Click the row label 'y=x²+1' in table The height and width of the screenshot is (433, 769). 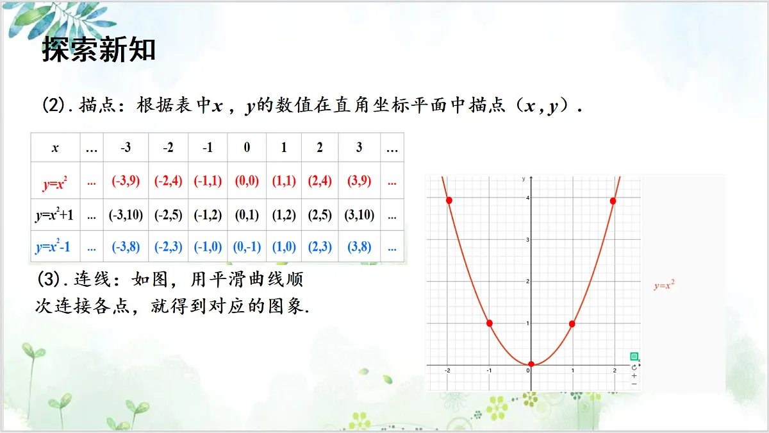[x=55, y=215]
